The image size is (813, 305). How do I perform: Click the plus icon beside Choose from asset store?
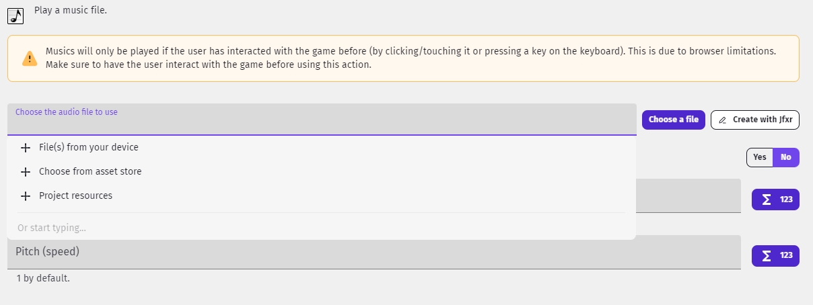click(x=26, y=172)
